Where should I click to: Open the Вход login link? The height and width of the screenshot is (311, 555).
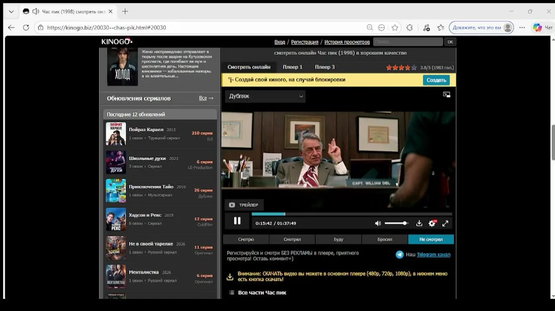tap(280, 42)
